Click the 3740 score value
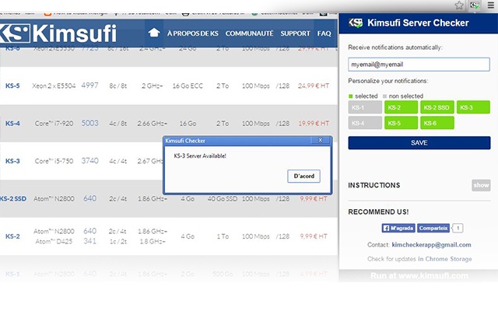 [90, 161]
